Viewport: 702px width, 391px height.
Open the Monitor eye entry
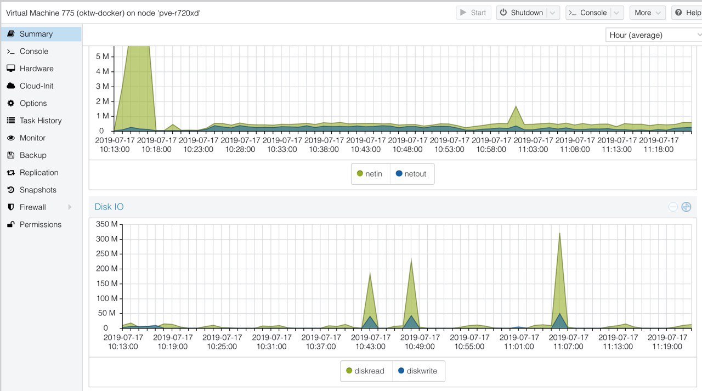click(x=41, y=138)
